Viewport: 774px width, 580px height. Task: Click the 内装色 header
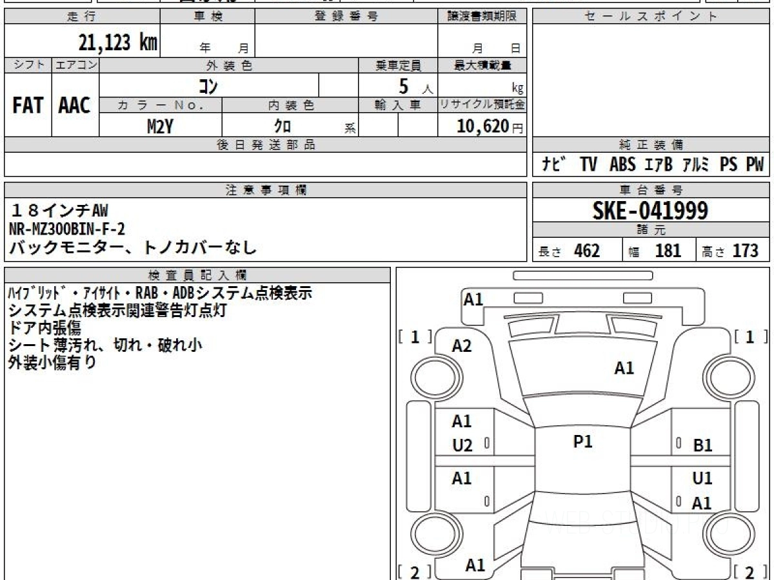[290, 105]
